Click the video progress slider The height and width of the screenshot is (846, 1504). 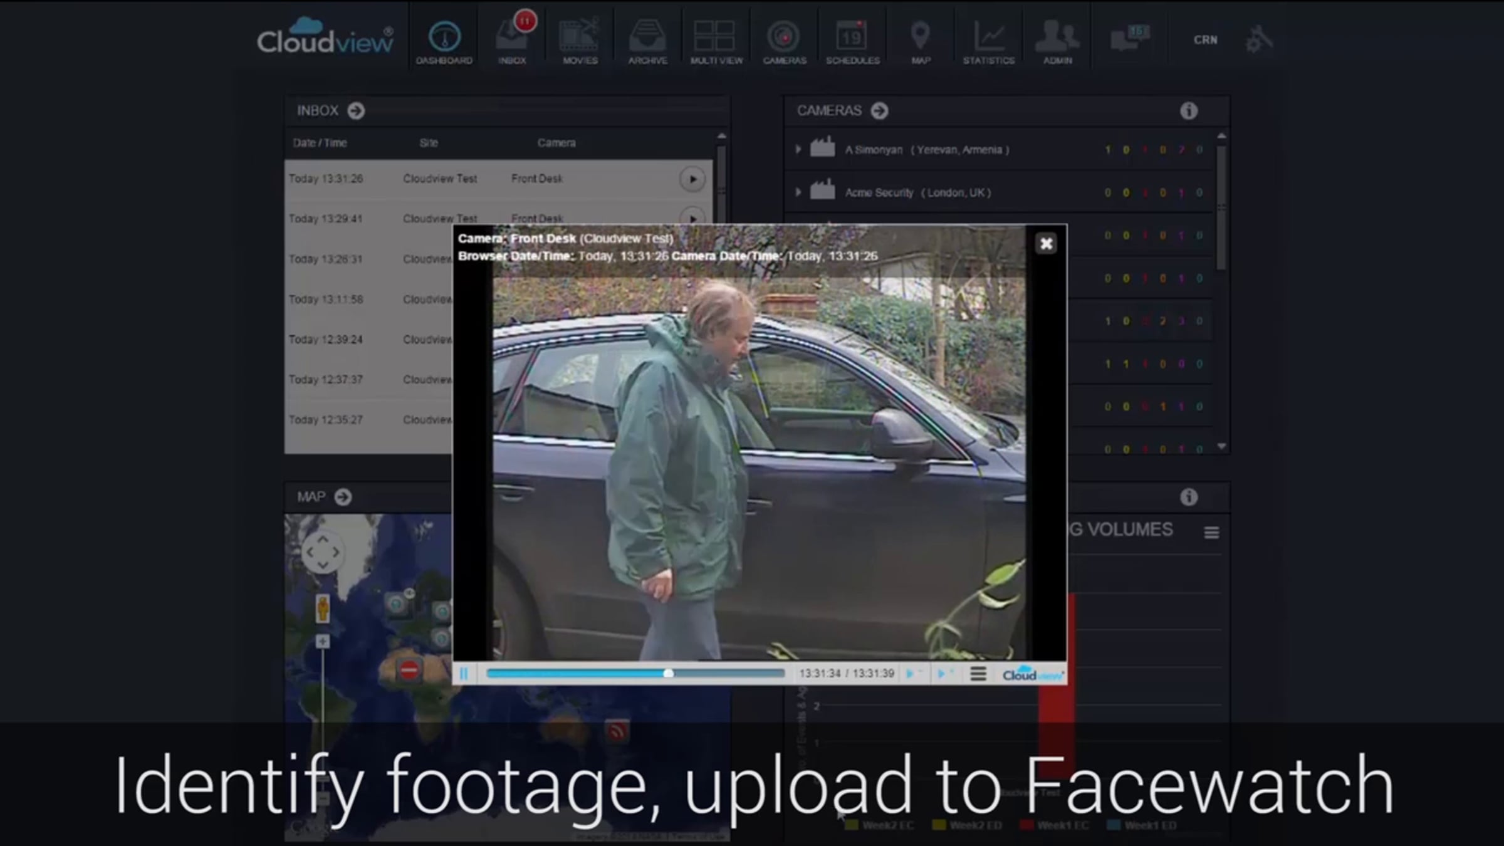[668, 673]
